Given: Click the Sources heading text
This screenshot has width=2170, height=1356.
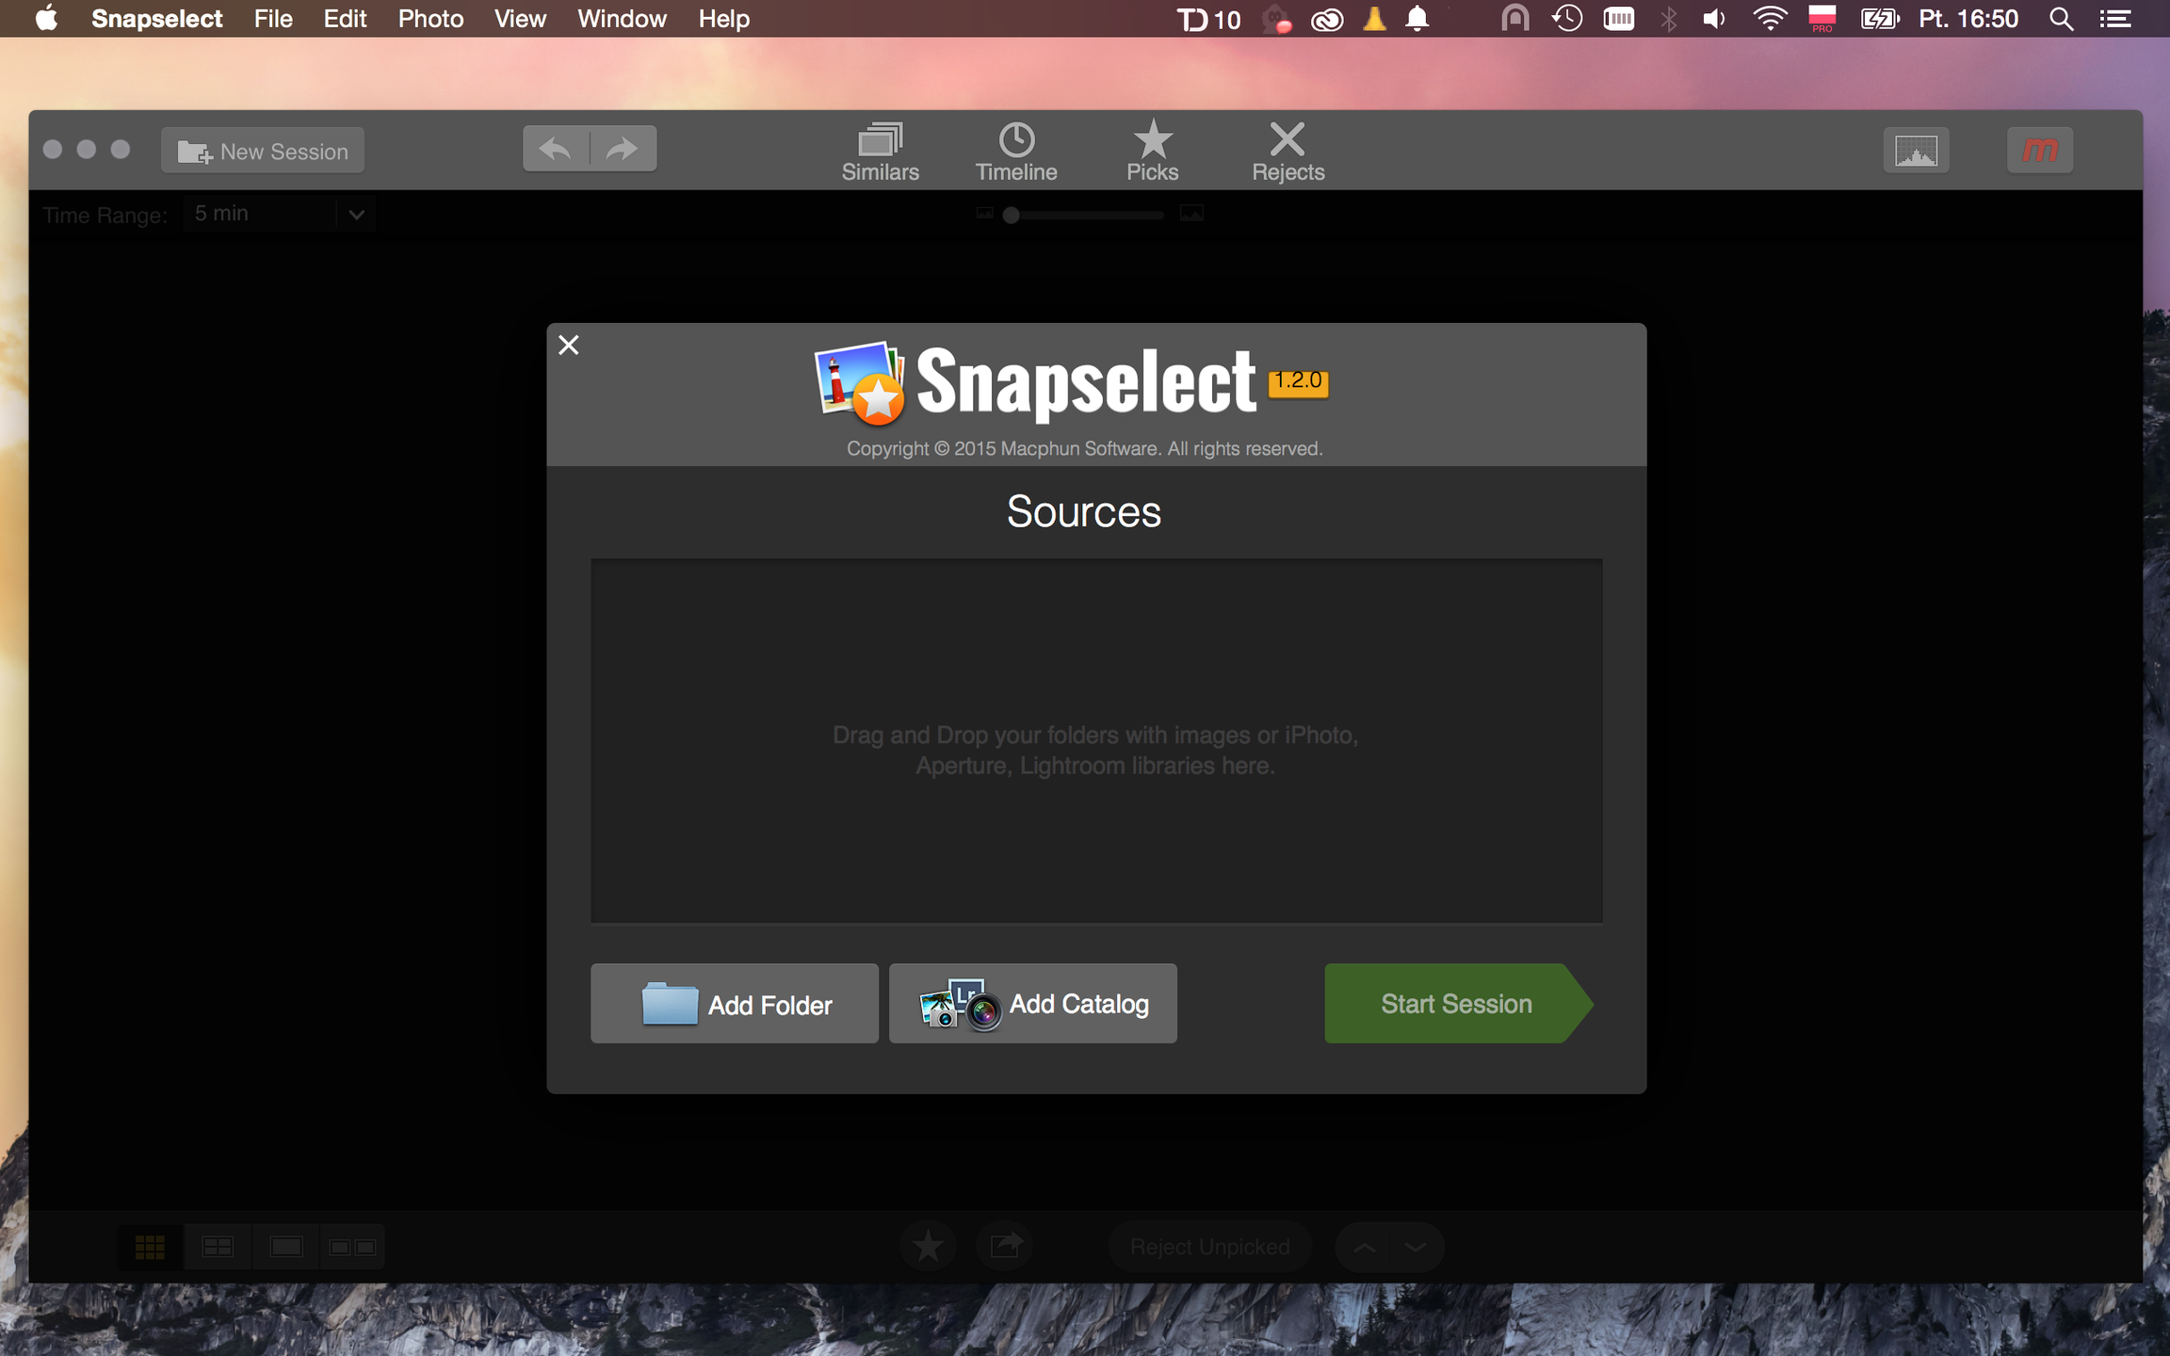Looking at the screenshot, I should pos(1083,511).
